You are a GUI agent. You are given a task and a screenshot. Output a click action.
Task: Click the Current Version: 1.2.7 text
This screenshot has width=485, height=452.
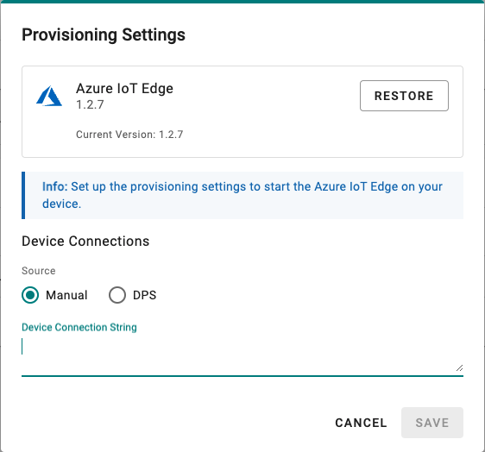(x=129, y=135)
